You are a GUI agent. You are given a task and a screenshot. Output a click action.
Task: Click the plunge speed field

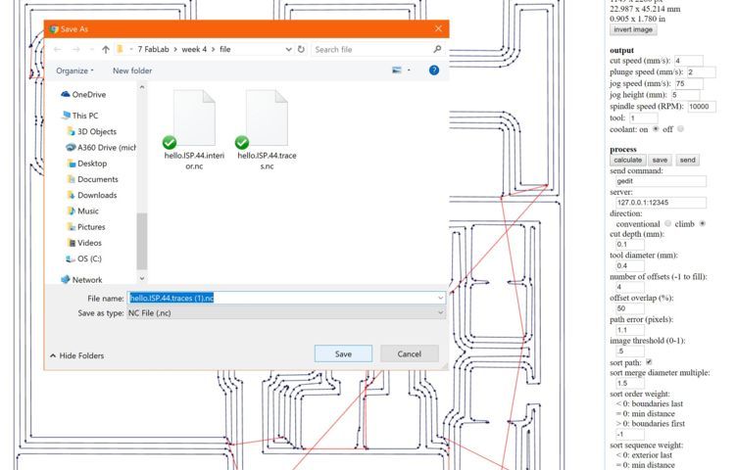tap(702, 72)
